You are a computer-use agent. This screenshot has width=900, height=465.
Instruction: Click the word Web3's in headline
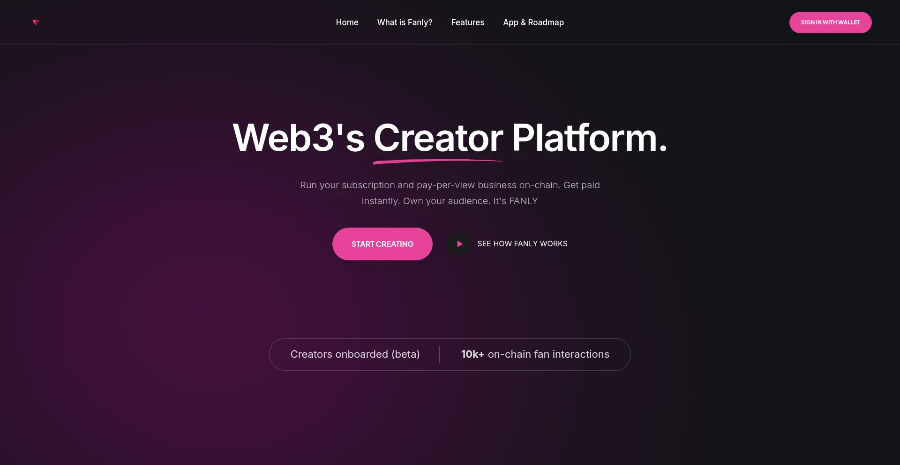pos(299,138)
